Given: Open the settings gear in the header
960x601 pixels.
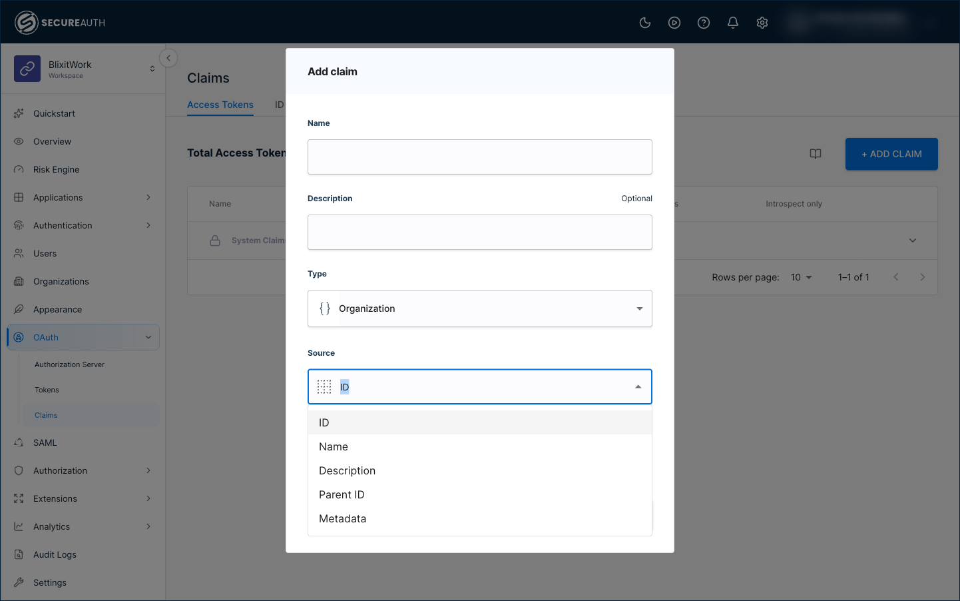Looking at the screenshot, I should pyautogui.click(x=762, y=23).
